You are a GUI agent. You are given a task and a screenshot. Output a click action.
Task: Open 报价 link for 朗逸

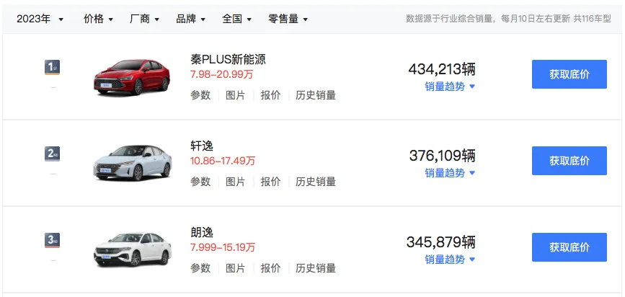(270, 268)
